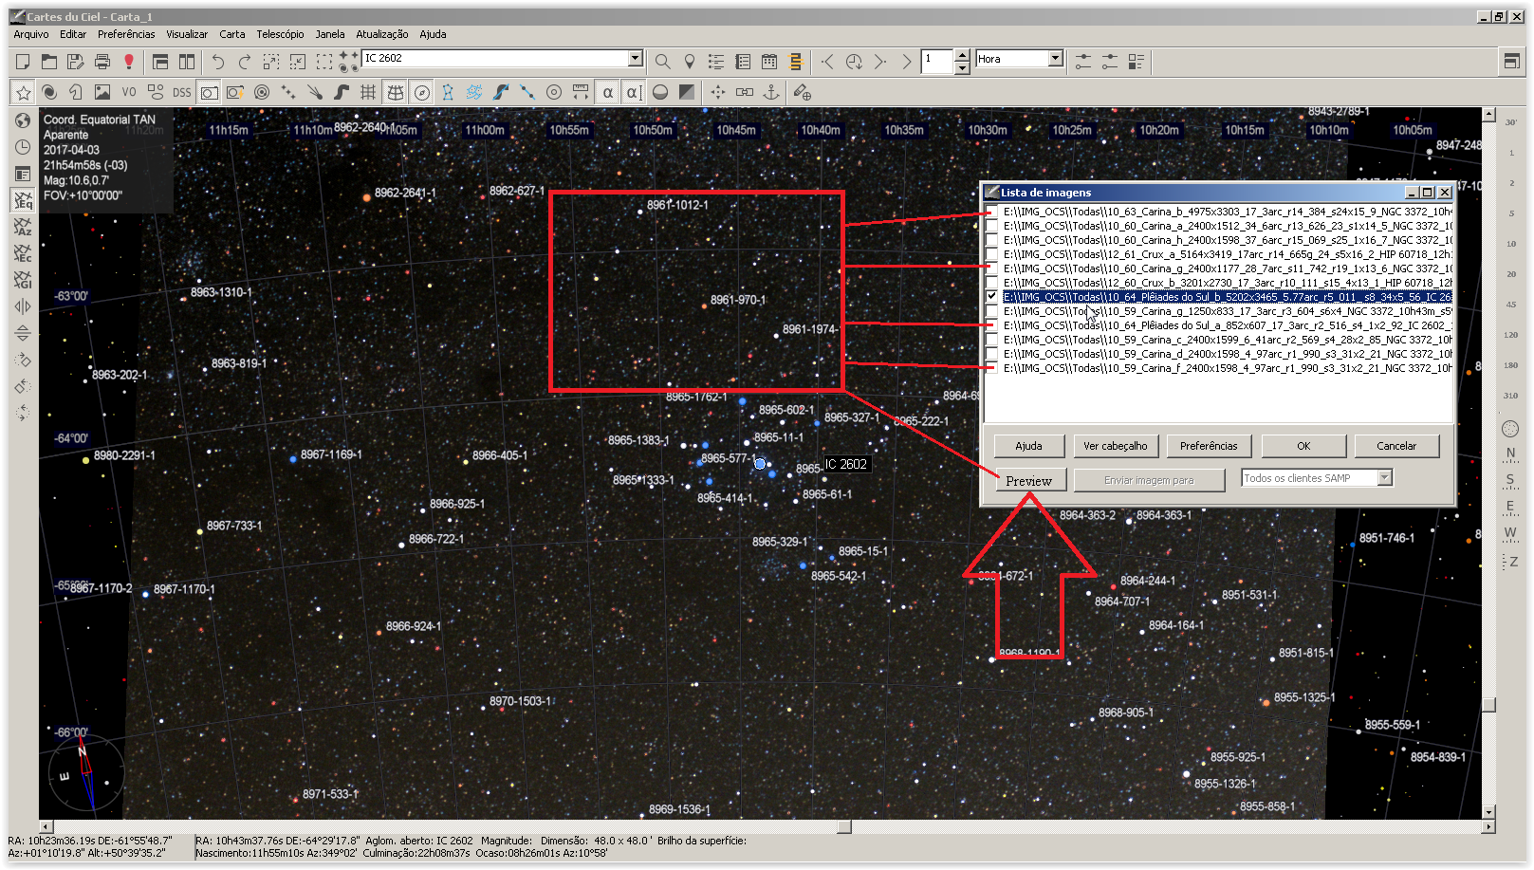Screen dimensions: 1534x870
Task: Open the Atualização menu
Action: pyautogui.click(x=382, y=34)
